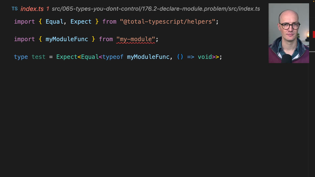The width and height of the screenshot is (315, 177).
Task: Click the import keyword on the second import
Action: [24, 39]
